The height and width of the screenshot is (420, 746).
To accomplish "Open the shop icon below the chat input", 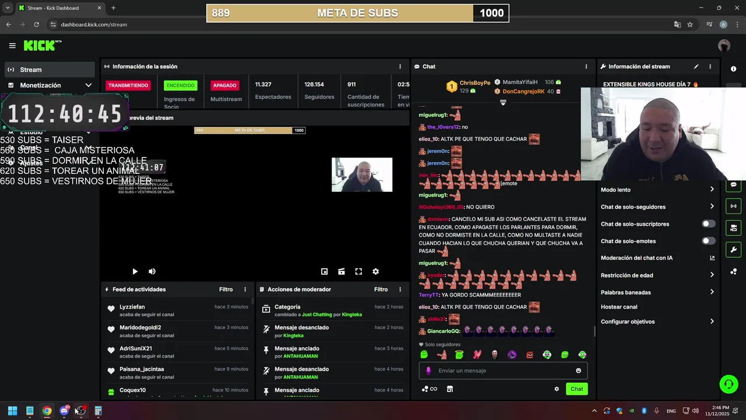I will [450, 389].
